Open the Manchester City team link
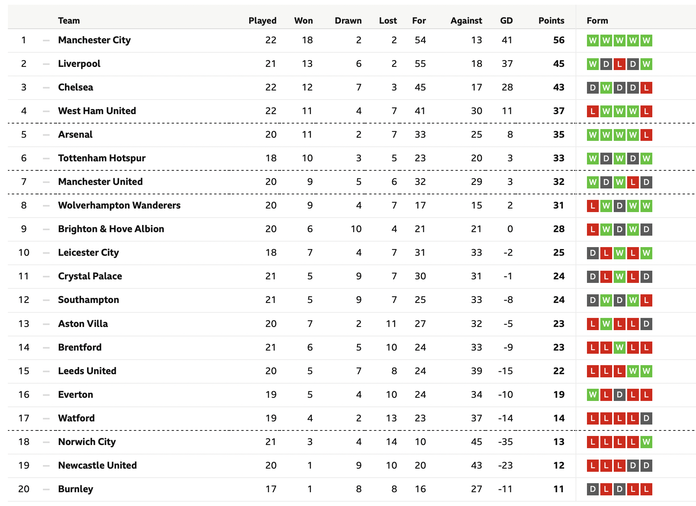The height and width of the screenshot is (506, 696). [94, 40]
